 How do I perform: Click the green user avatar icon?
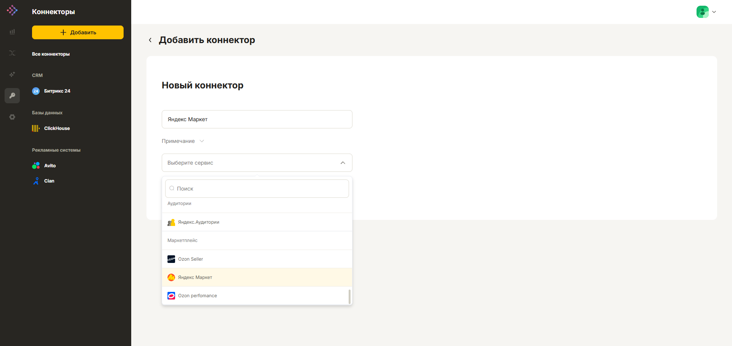pyautogui.click(x=703, y=12)
